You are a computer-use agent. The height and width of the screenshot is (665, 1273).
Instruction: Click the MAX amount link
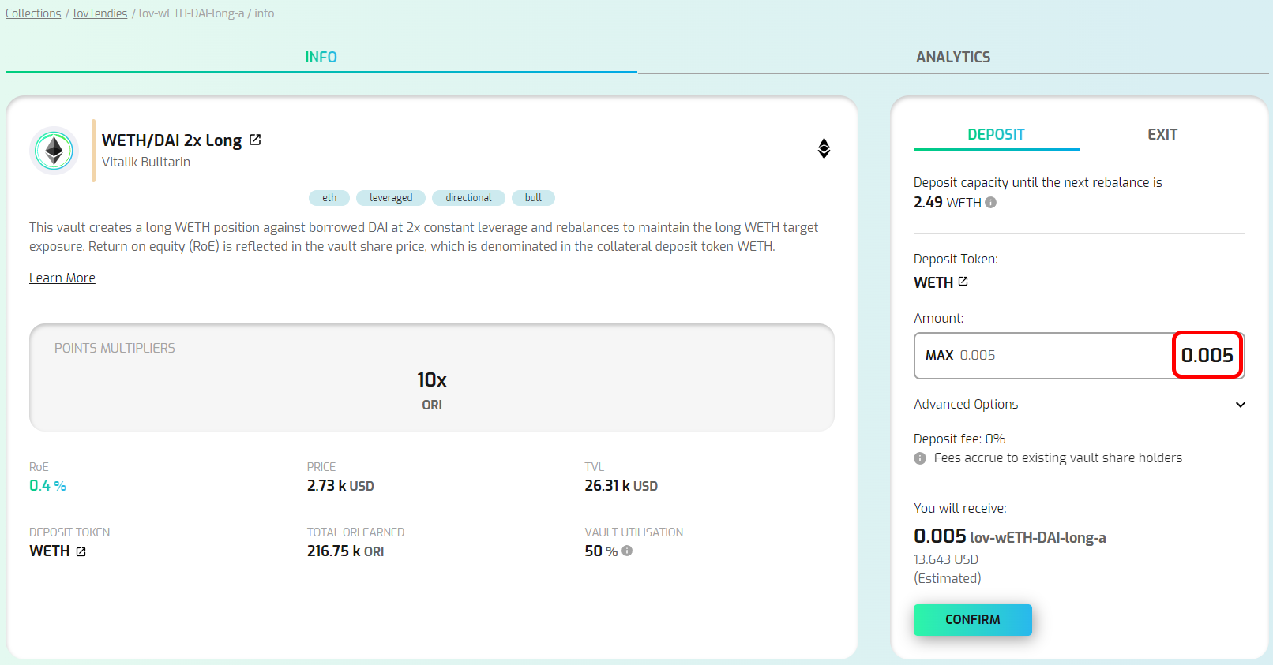click(939, 356)
